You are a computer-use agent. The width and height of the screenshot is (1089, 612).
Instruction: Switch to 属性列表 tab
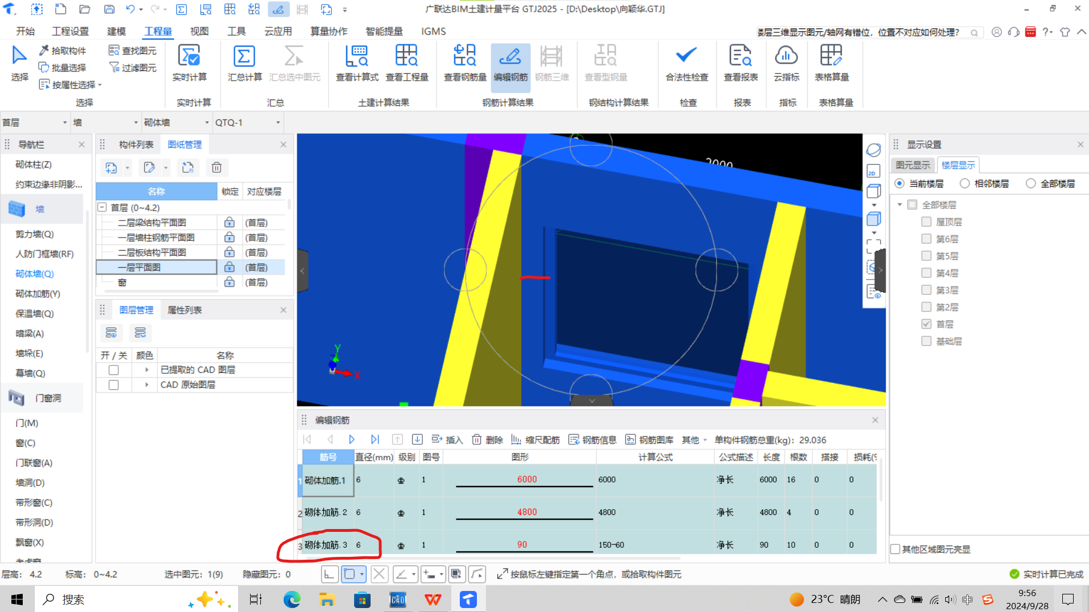click(184, 310)
